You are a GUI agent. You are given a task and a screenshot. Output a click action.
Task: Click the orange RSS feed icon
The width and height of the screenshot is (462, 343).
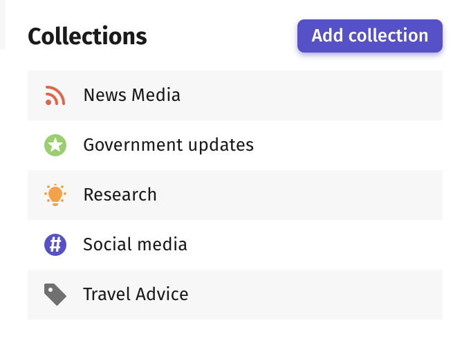(x=55, y=95)
